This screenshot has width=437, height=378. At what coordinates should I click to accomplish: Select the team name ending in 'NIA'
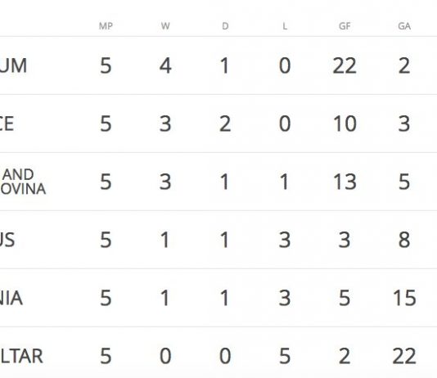[x=11, y=298]
